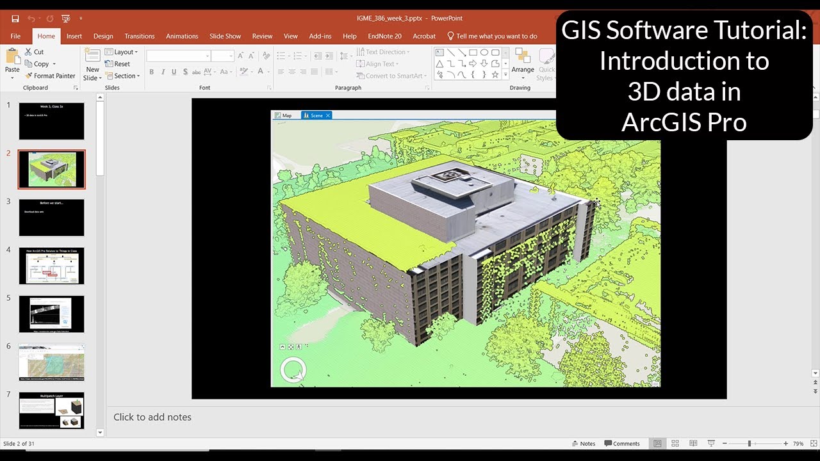Image resolution: width=820 pixels, height=461 pixels.
Task: Select slide 4 thumbnail in panel
Action: click(51, 266)
